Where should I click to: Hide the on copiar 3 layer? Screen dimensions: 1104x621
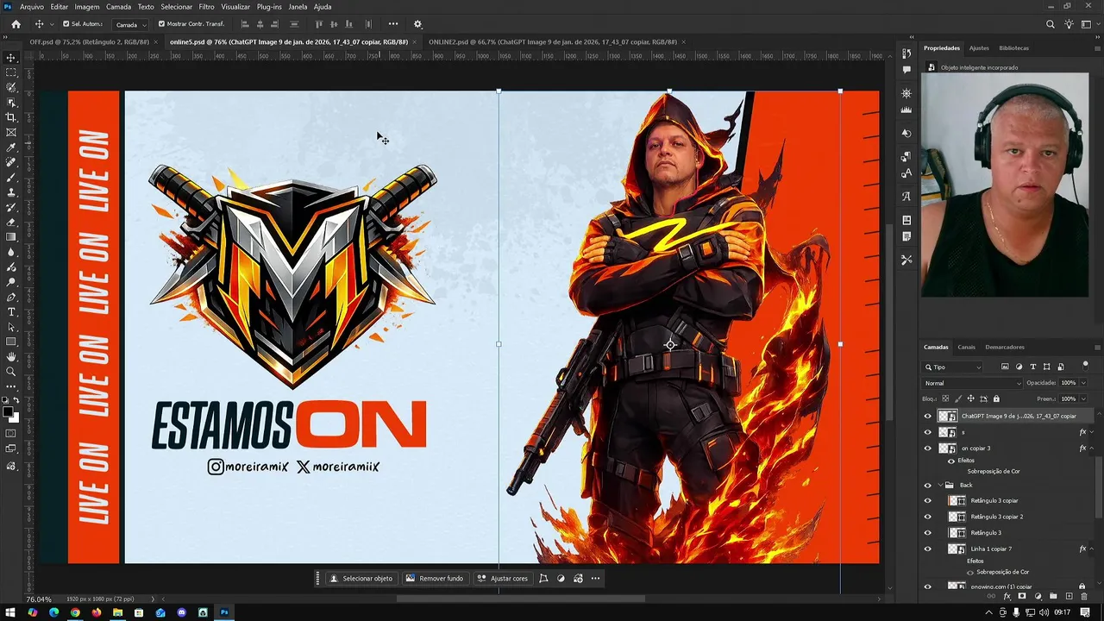[928, 448]
